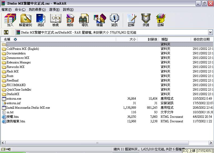Sort by 封裝後 column header
Screen dimensions: 214x153
(148, 39)
